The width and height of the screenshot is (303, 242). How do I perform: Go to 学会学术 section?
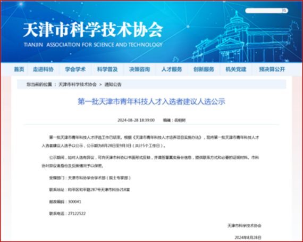tap(75, 69)
